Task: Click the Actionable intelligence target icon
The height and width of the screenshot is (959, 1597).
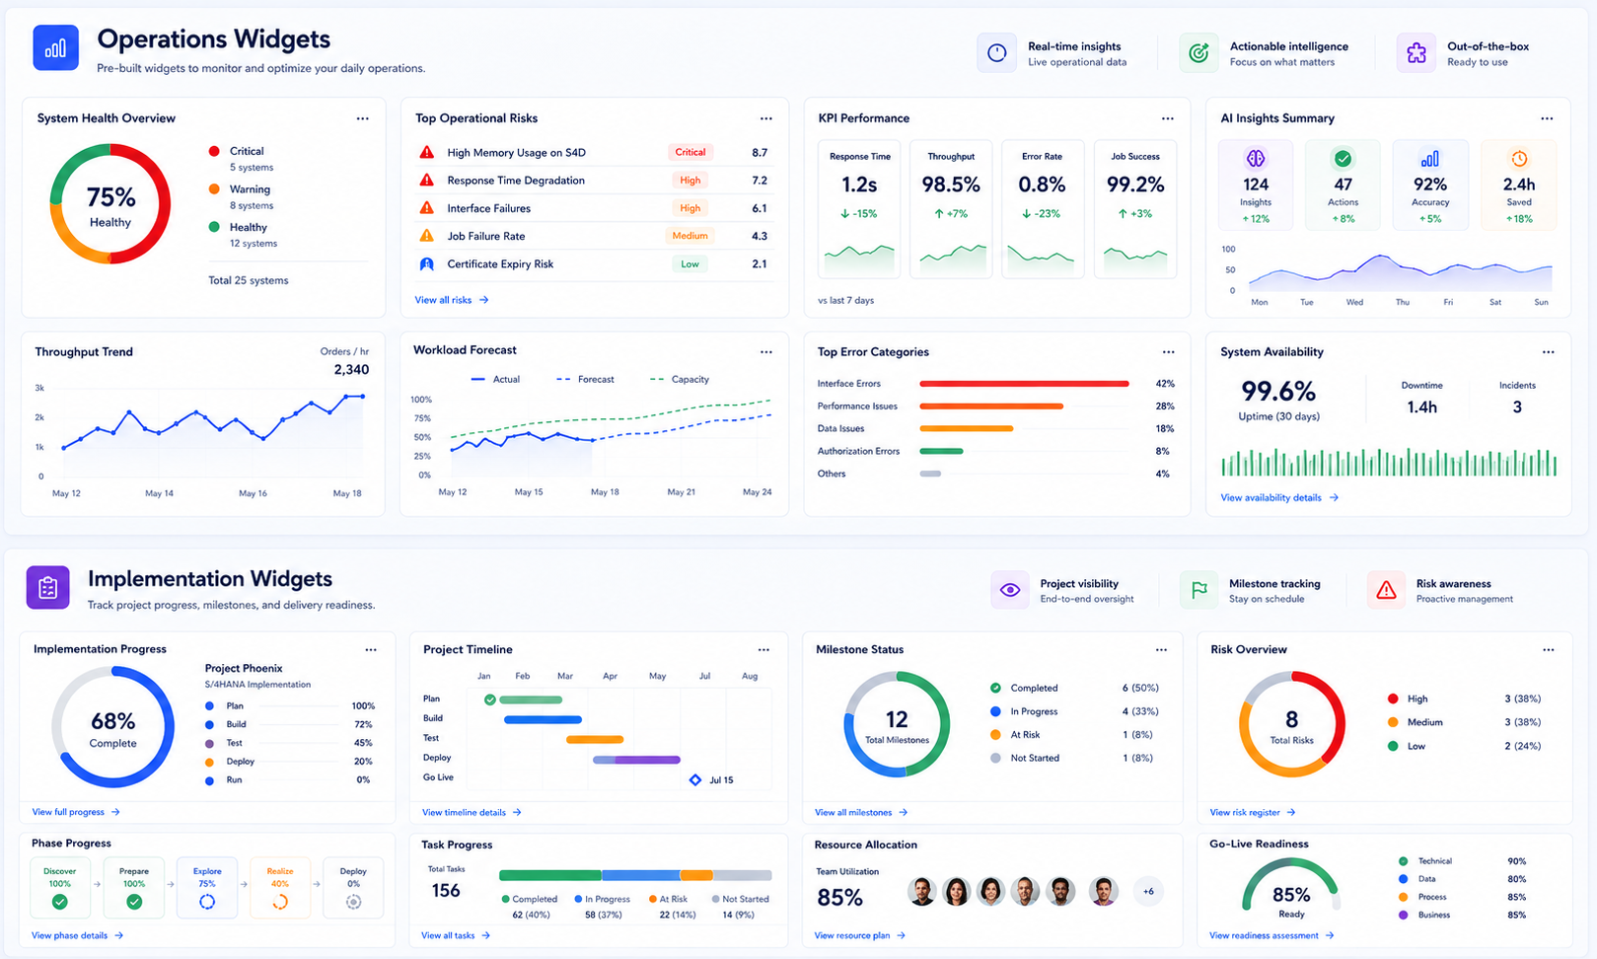Action: 1198,53
